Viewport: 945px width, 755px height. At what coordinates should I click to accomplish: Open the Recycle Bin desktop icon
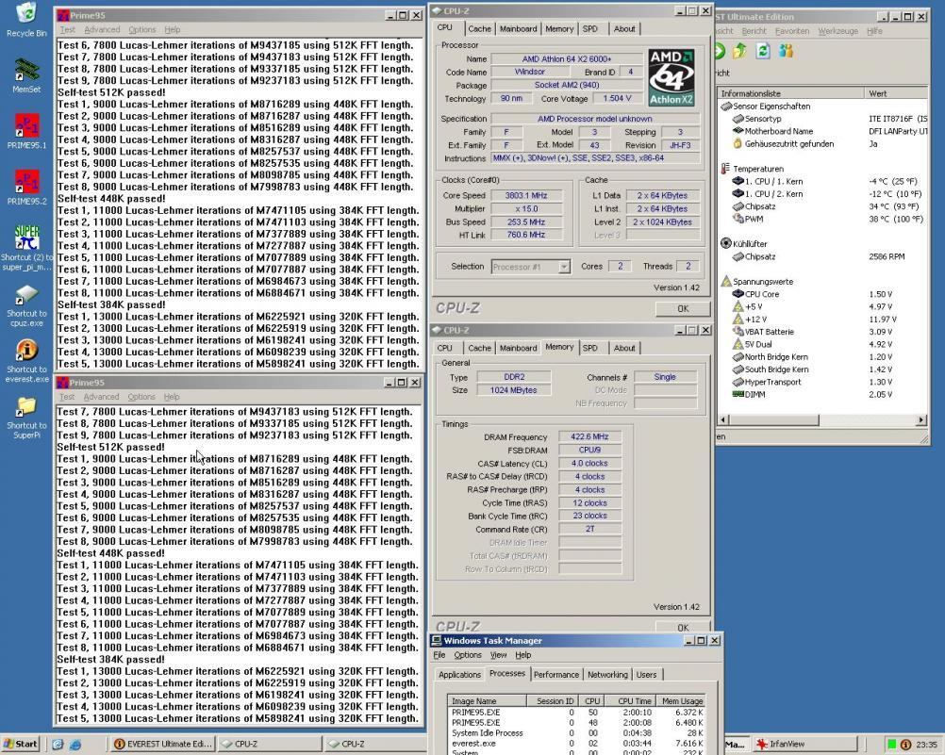pyautogui.click(x=25, y=14)
